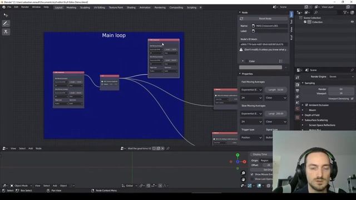Viewport: 356px width, 200px height.
Task: Toggle the viewport overlays button
Action: pos(259,186)
